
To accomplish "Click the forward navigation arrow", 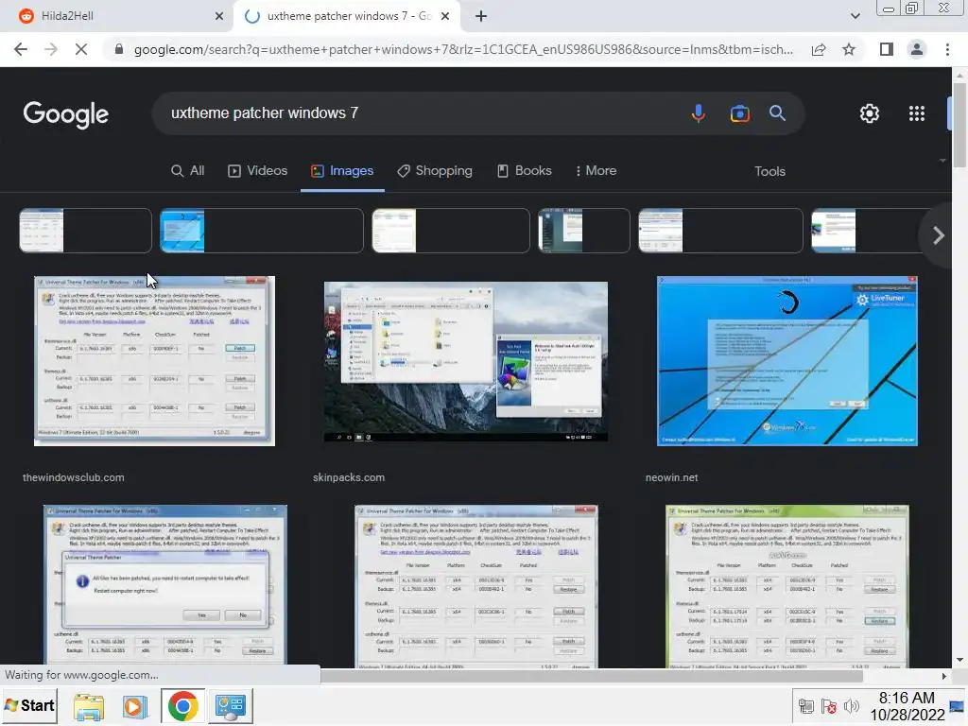I will [x=51, y=49].
